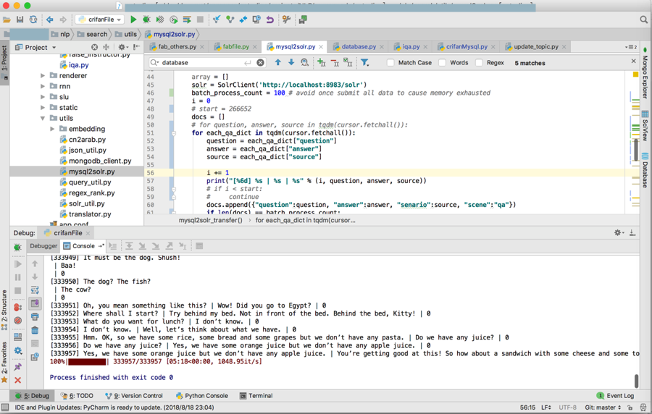This screenshot has width=652, height=414.
Task: Open the Debugger tab
Action: point(43,246)
